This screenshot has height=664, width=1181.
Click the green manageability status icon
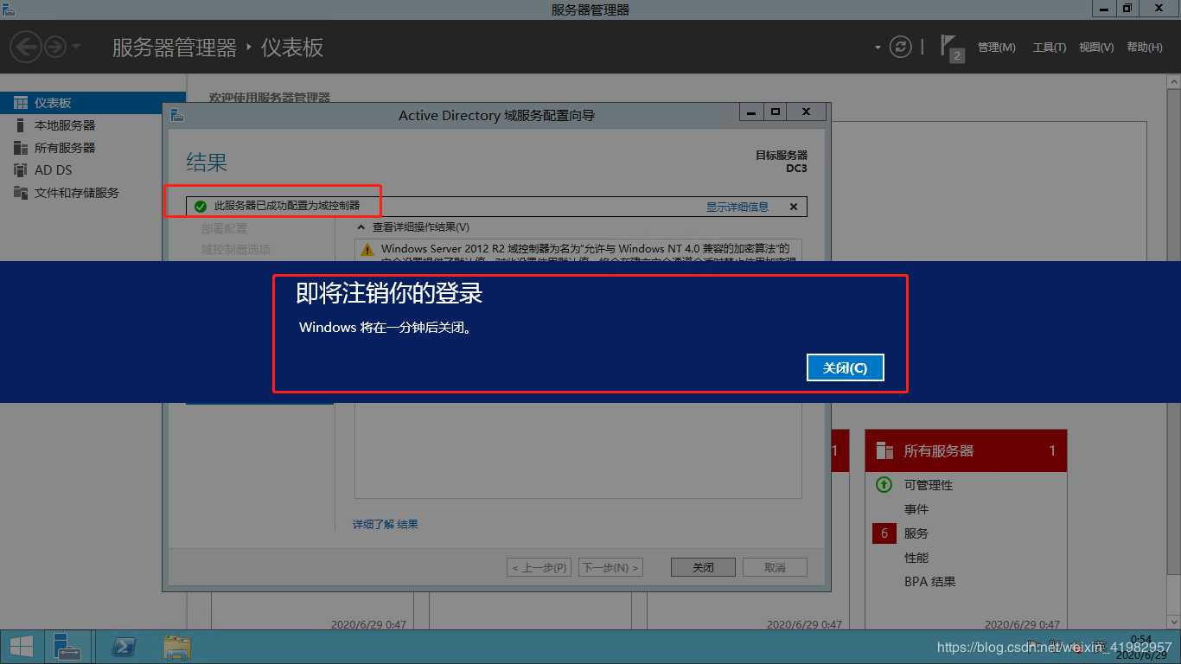coord(884,485)
